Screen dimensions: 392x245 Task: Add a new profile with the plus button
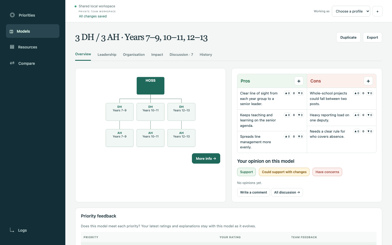tap(377, 11)
